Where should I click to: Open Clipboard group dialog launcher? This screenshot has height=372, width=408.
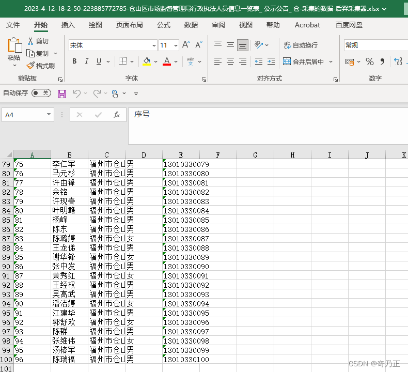[x=60, y=80]
